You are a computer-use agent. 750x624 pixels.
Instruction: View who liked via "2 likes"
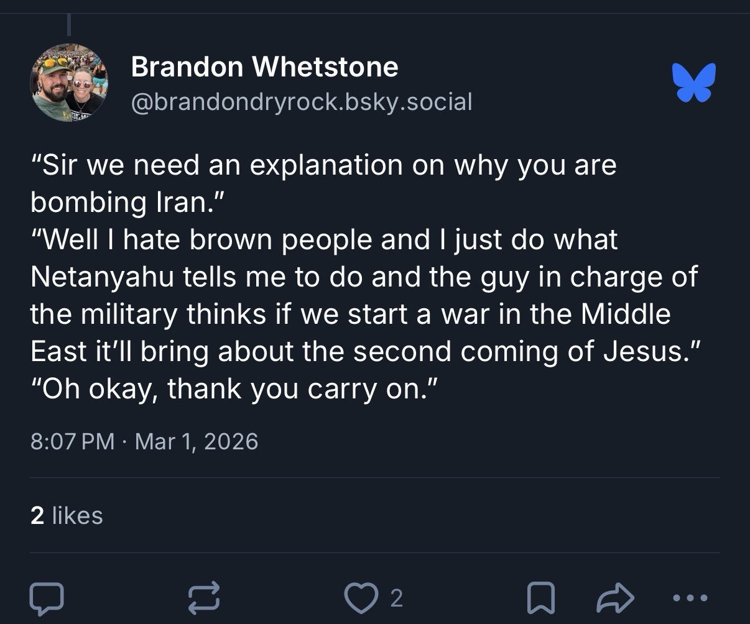[67, 515]
